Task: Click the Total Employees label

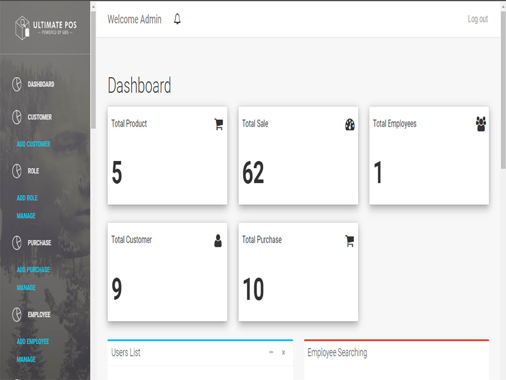Action: pyautogui.click(x=395, y=124)
